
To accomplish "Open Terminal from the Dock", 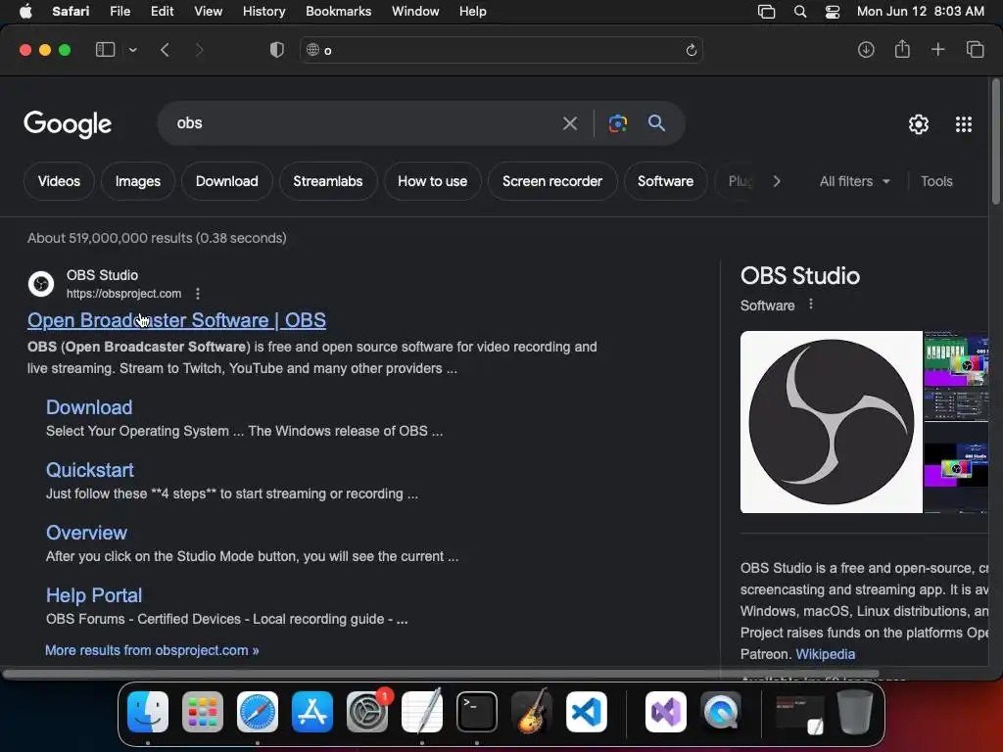I will coord(477,712).
